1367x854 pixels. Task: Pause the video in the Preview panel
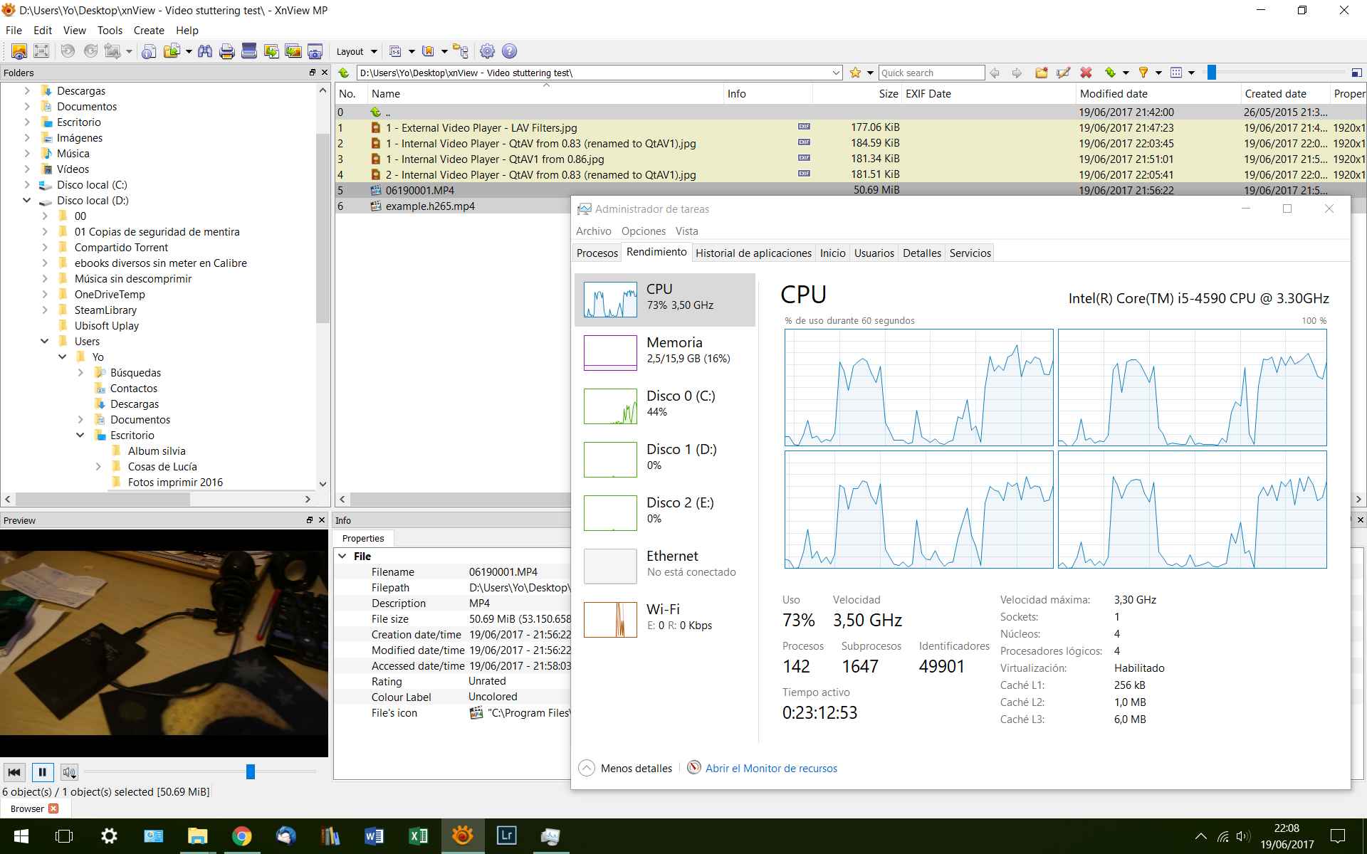pyautogui.click(x=42, y=772)
